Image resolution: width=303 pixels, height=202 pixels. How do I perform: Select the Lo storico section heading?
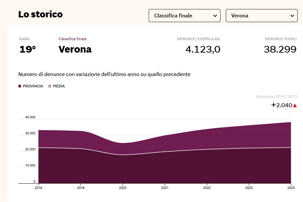coord(41,15)
